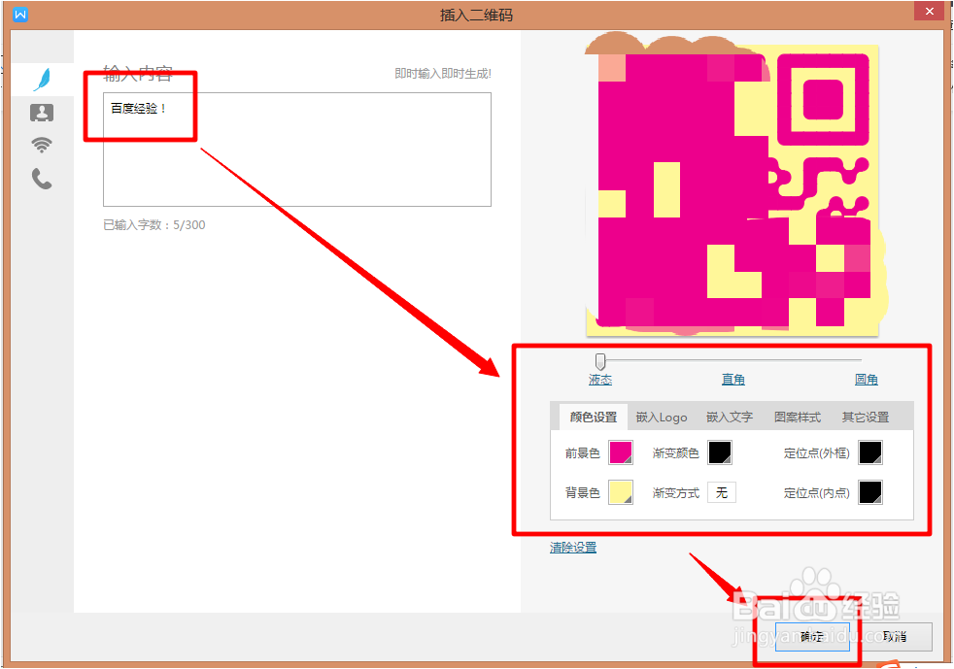
Task: Pick the 背景色 yellow color swatch
Action: pyautogui.click(x=621, y=492)
